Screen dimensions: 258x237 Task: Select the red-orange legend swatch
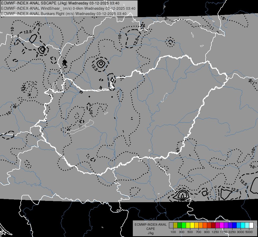(x=205, y=225)
